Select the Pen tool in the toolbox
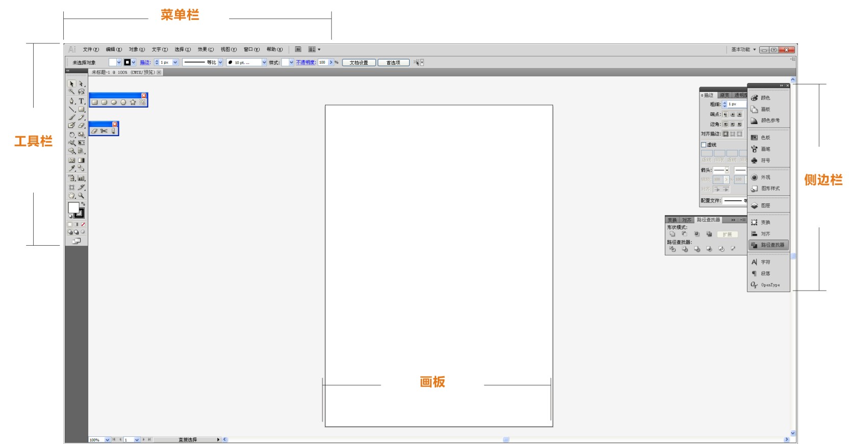The width and height of the screenshot is (849, 444). 72,101
